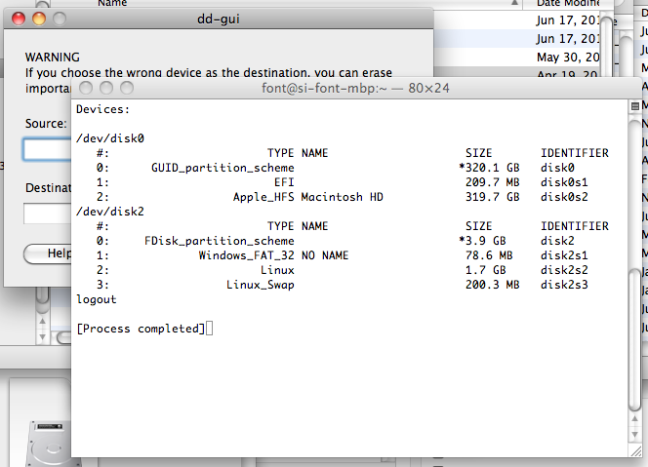Click the May 30 date row in Finder
Viewport: 648px width, 467px height.
click(567, 57)
